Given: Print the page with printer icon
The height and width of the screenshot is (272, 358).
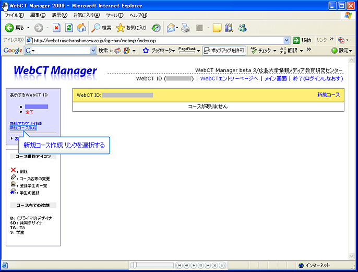Looking at the screenshot, I should click(x=186, y=28).
